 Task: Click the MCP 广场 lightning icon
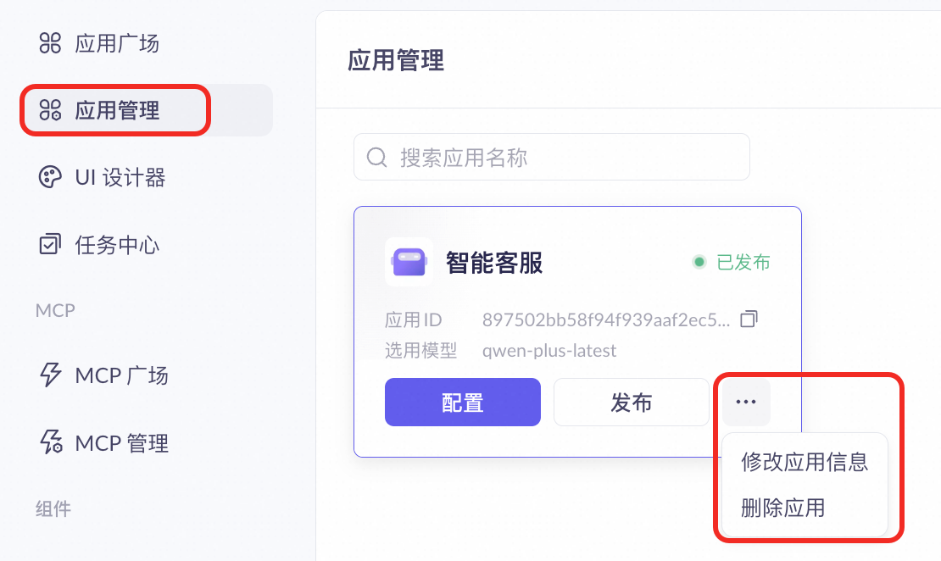tap(51, 375)
